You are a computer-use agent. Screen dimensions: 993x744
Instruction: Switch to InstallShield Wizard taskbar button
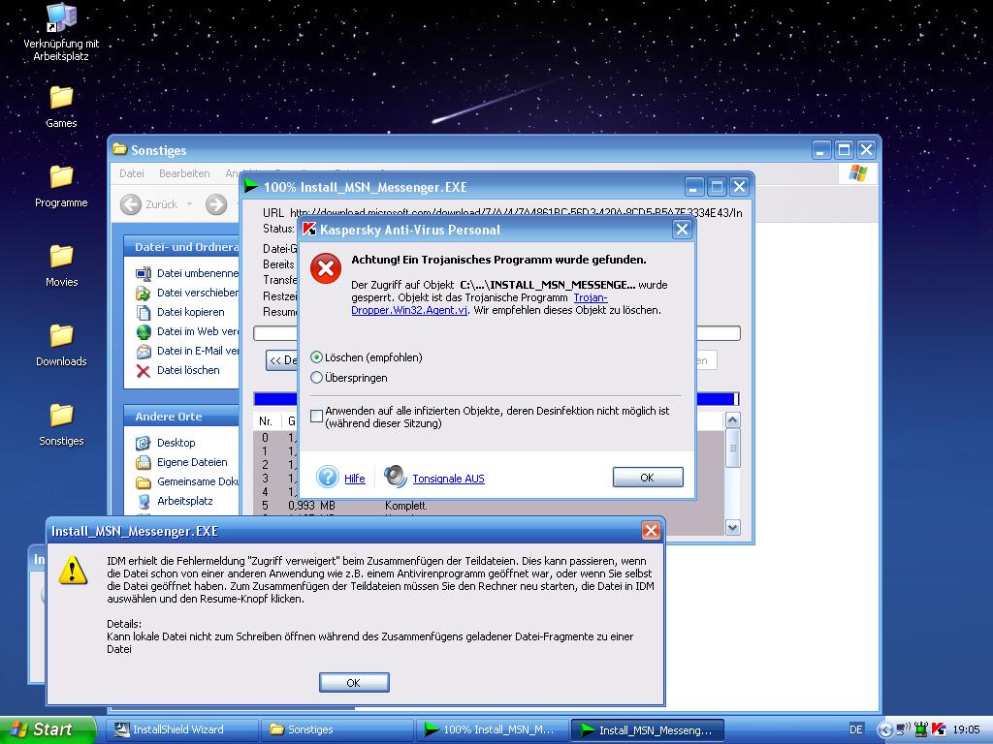point(181,729)
